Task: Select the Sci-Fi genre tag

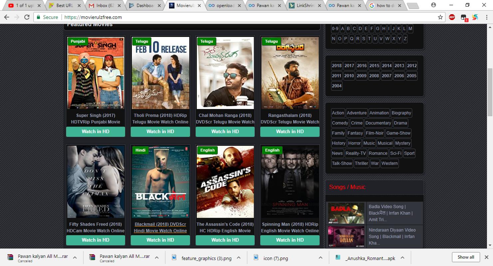Action: tap(395, 153)
